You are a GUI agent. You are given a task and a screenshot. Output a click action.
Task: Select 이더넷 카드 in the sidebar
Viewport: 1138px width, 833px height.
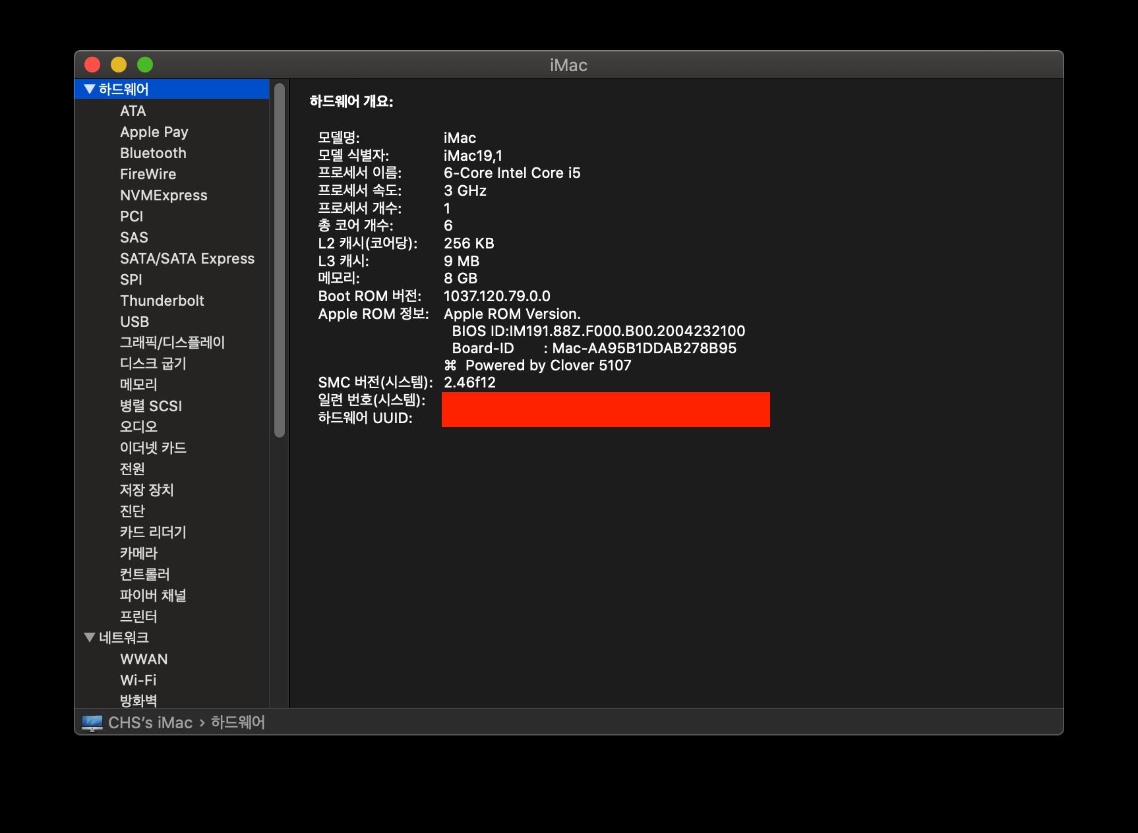(x=153, y=448)
